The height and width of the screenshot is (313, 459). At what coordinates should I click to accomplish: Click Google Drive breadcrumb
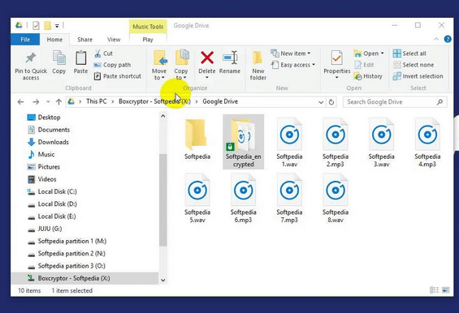click(220, 101)
